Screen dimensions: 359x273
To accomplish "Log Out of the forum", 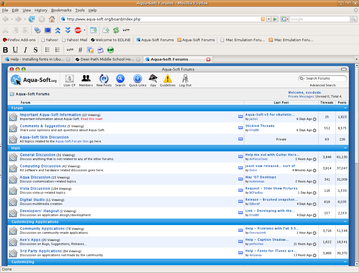I will coord(185,81).
